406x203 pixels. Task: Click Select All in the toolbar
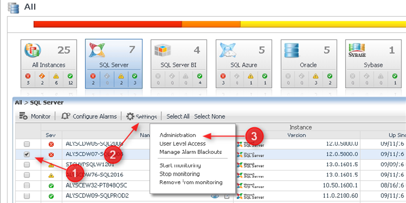tap(178, 117)
